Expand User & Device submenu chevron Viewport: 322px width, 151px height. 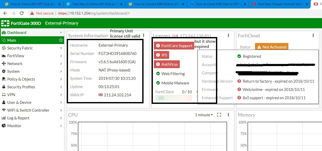(61, 102)
